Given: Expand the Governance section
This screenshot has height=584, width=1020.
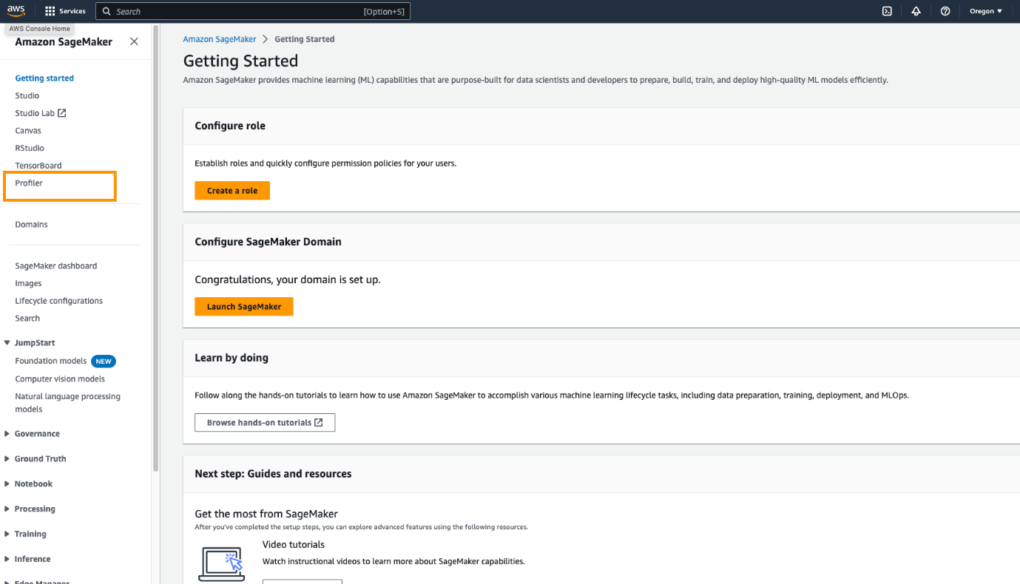Looking at the screenshot, I should 7,434.
